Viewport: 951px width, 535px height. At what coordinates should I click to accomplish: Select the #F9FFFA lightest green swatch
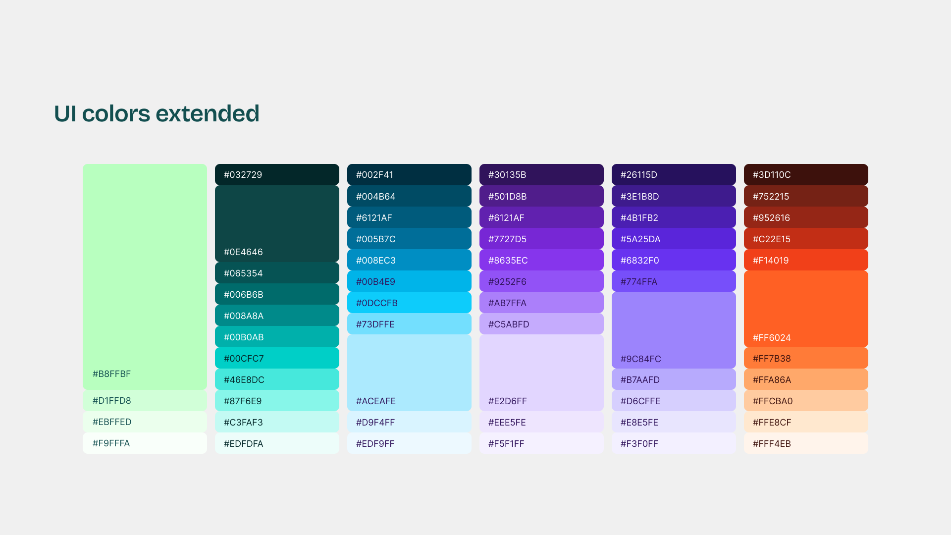(x=145, y=443)
